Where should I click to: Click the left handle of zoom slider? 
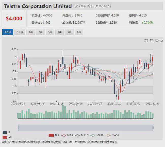[x=18, y=128]
